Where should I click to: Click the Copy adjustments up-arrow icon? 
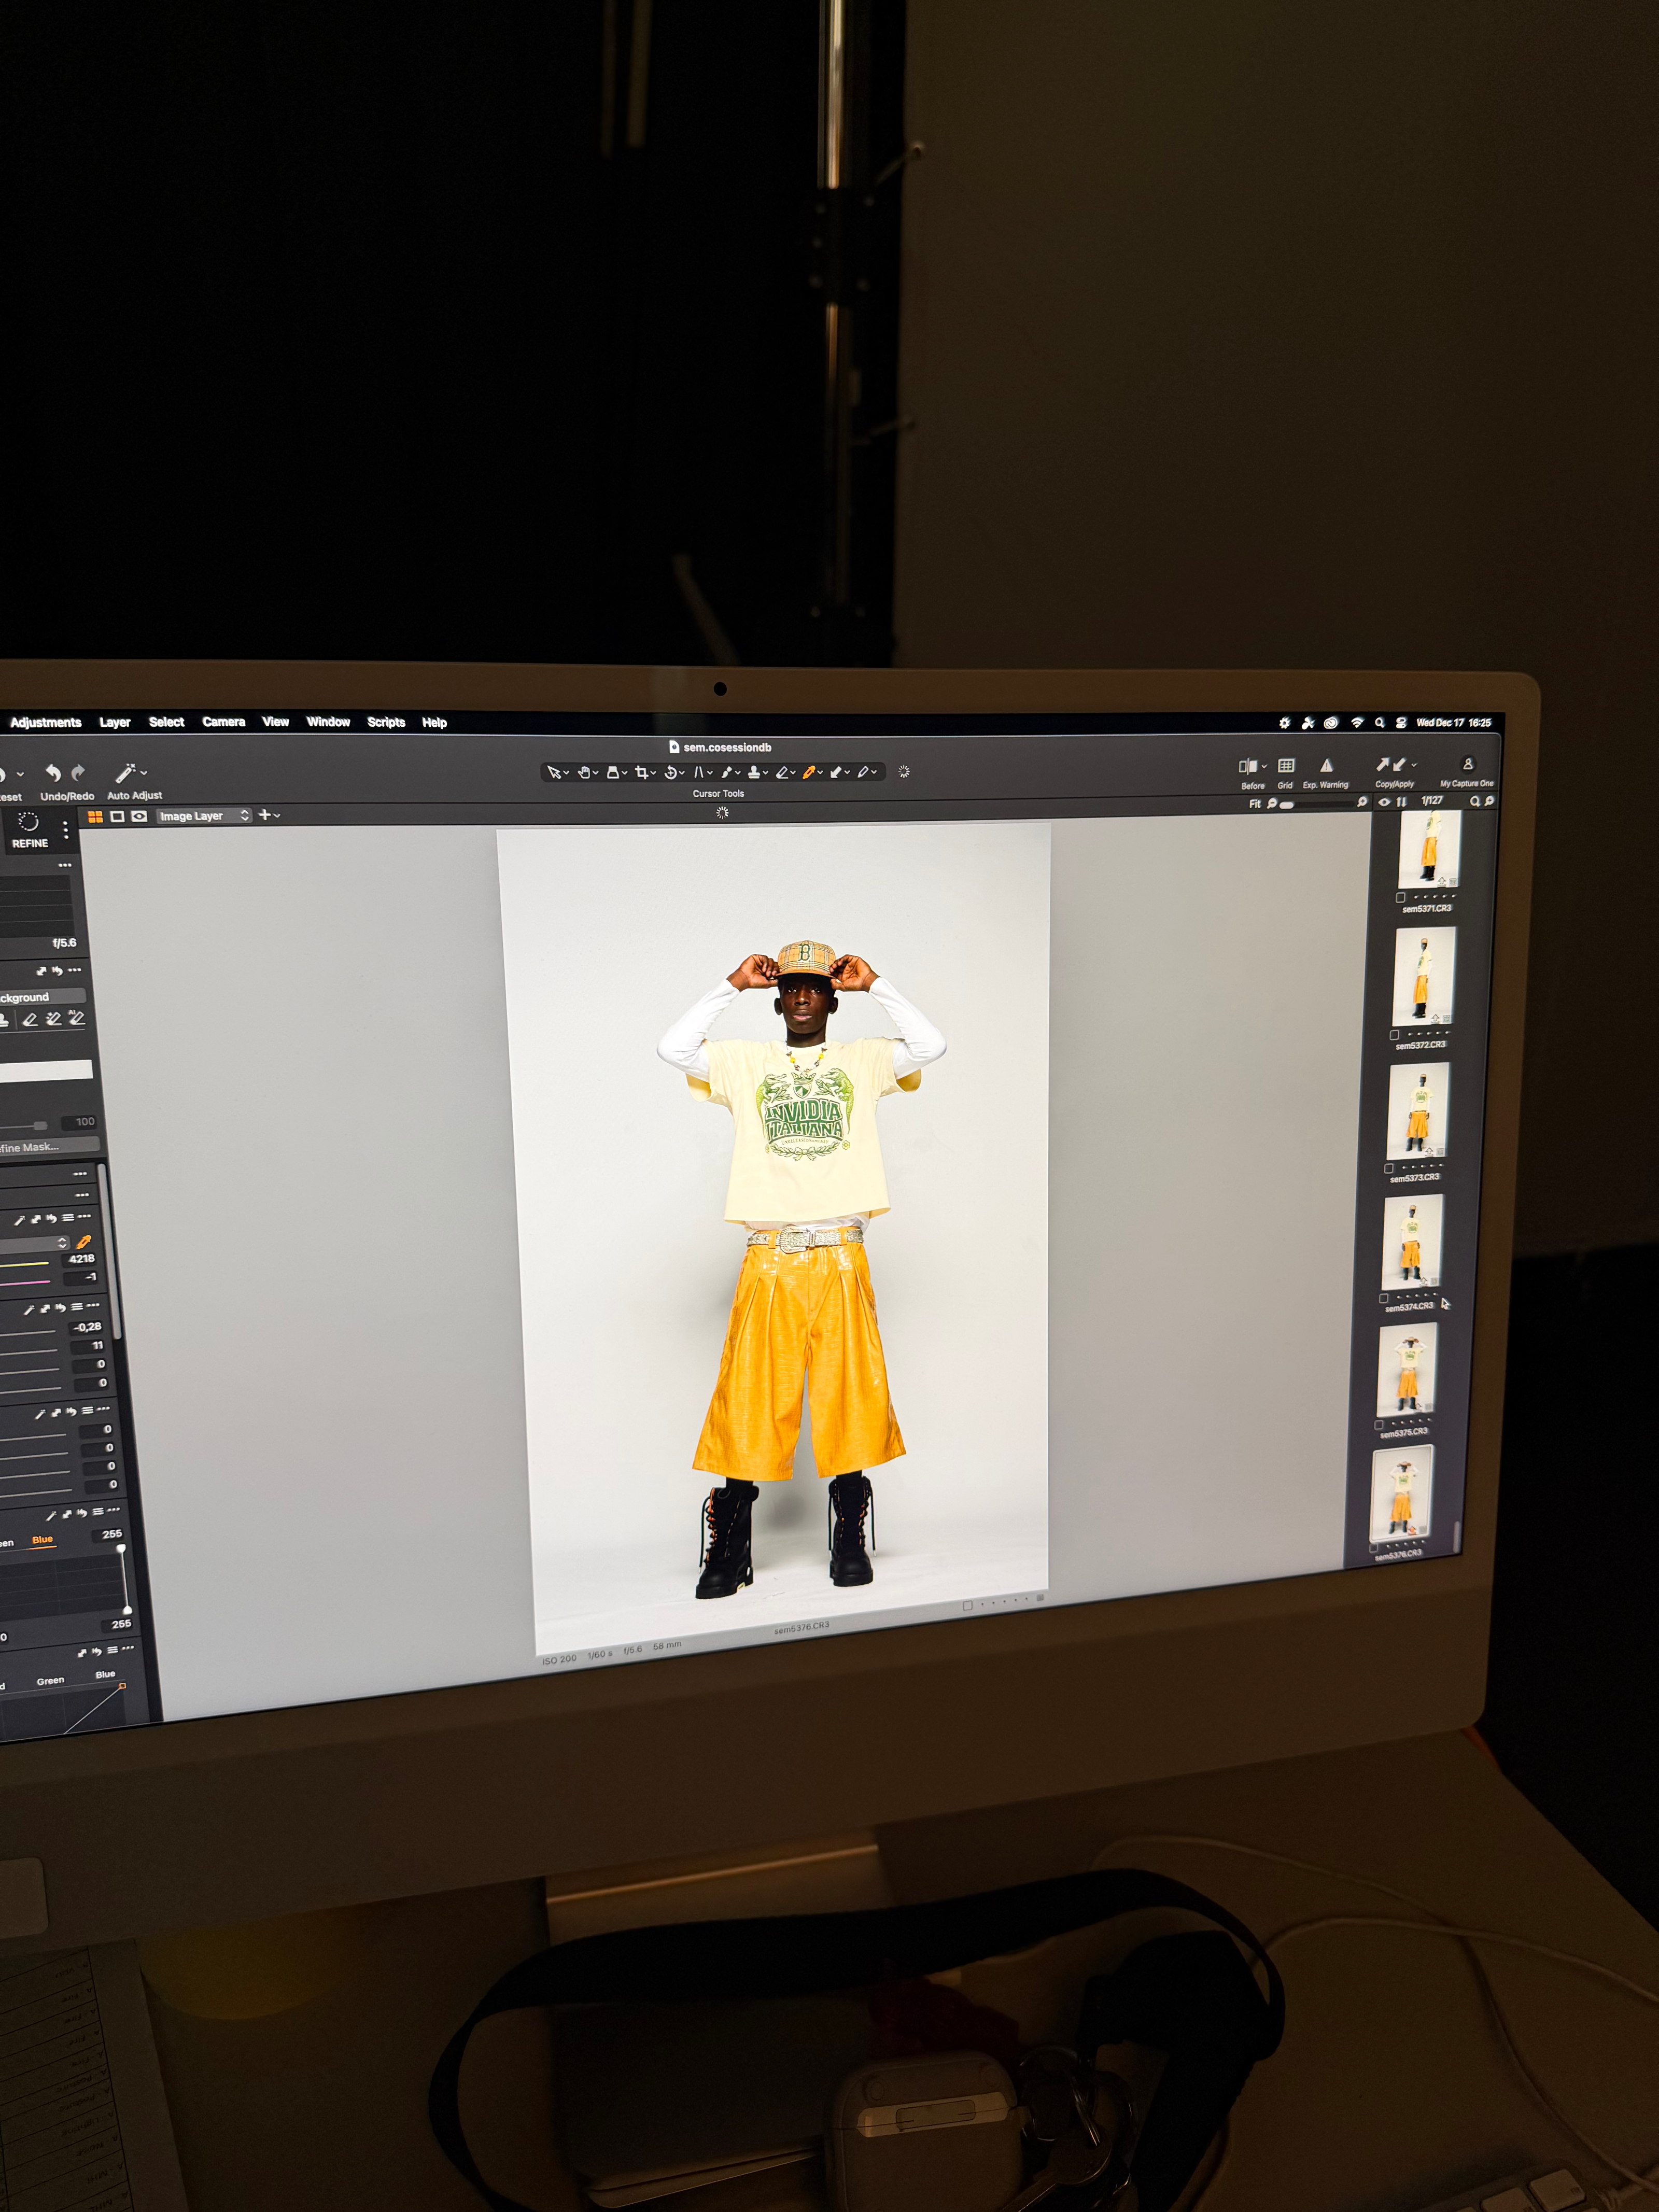(x=1383, y=765)
